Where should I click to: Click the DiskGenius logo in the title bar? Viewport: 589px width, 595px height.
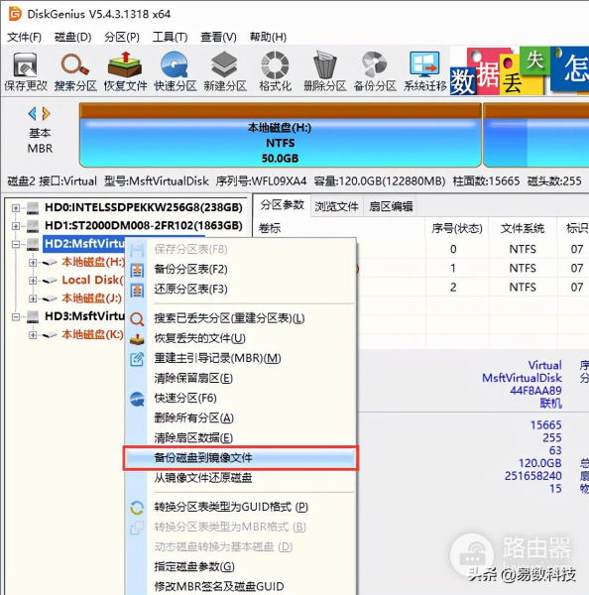pos(15,14)
